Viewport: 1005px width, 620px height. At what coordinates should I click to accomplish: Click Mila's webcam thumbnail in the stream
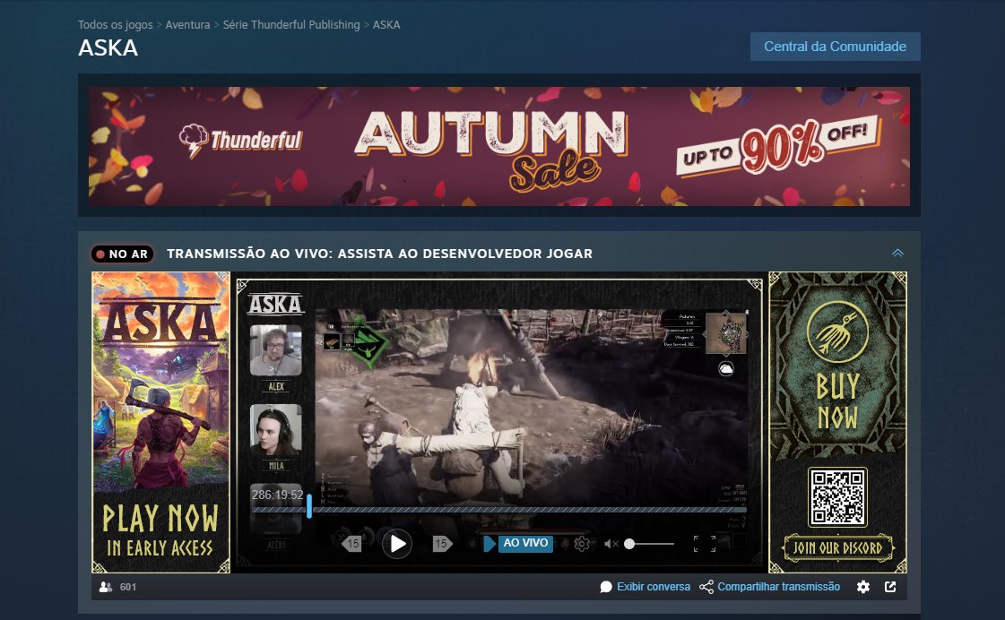click(275, 430)
